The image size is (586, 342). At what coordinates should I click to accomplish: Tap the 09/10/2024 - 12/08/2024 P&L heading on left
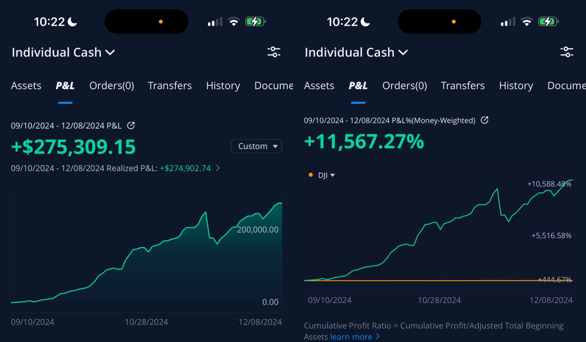[x=66, y=125]
